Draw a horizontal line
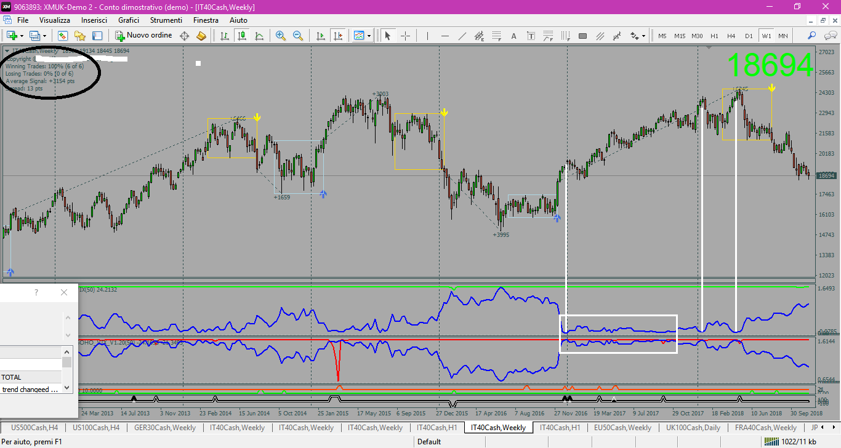The width and height of the screenshot is (841, 448). click(x=445, y=36)
